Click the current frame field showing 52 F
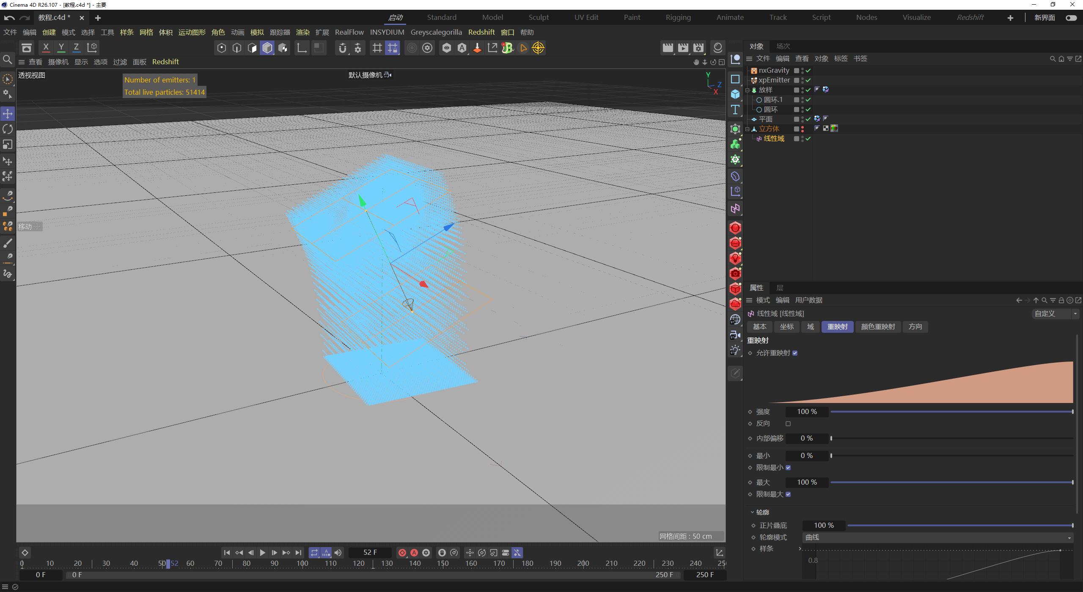Screen dimensions: 1083x592 pyautogui.click(x=369, y=552)
